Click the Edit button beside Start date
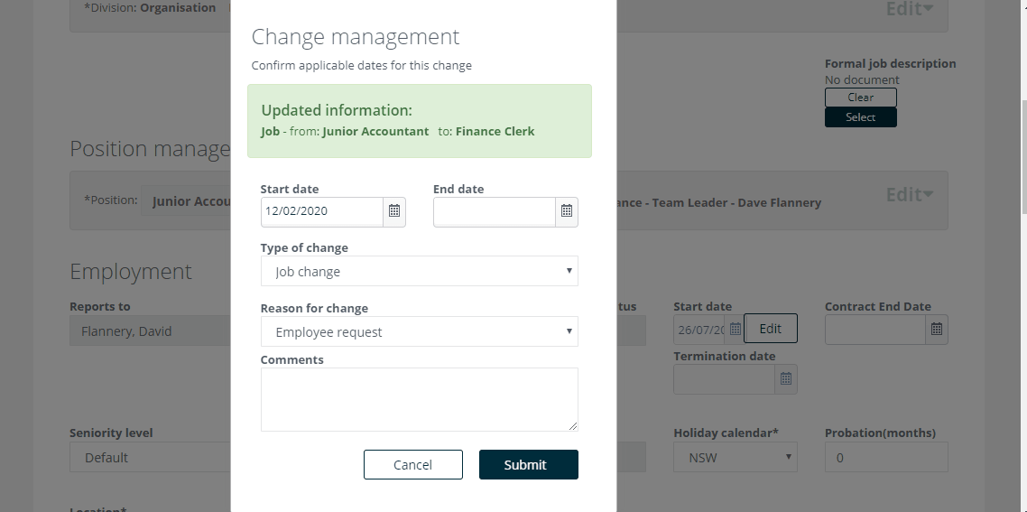Image resolution: width=1027 pixels, height=512 pixels. [x=771, y=329]
